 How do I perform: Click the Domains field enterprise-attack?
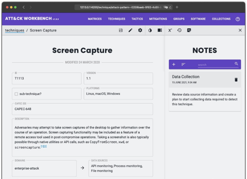44,168
